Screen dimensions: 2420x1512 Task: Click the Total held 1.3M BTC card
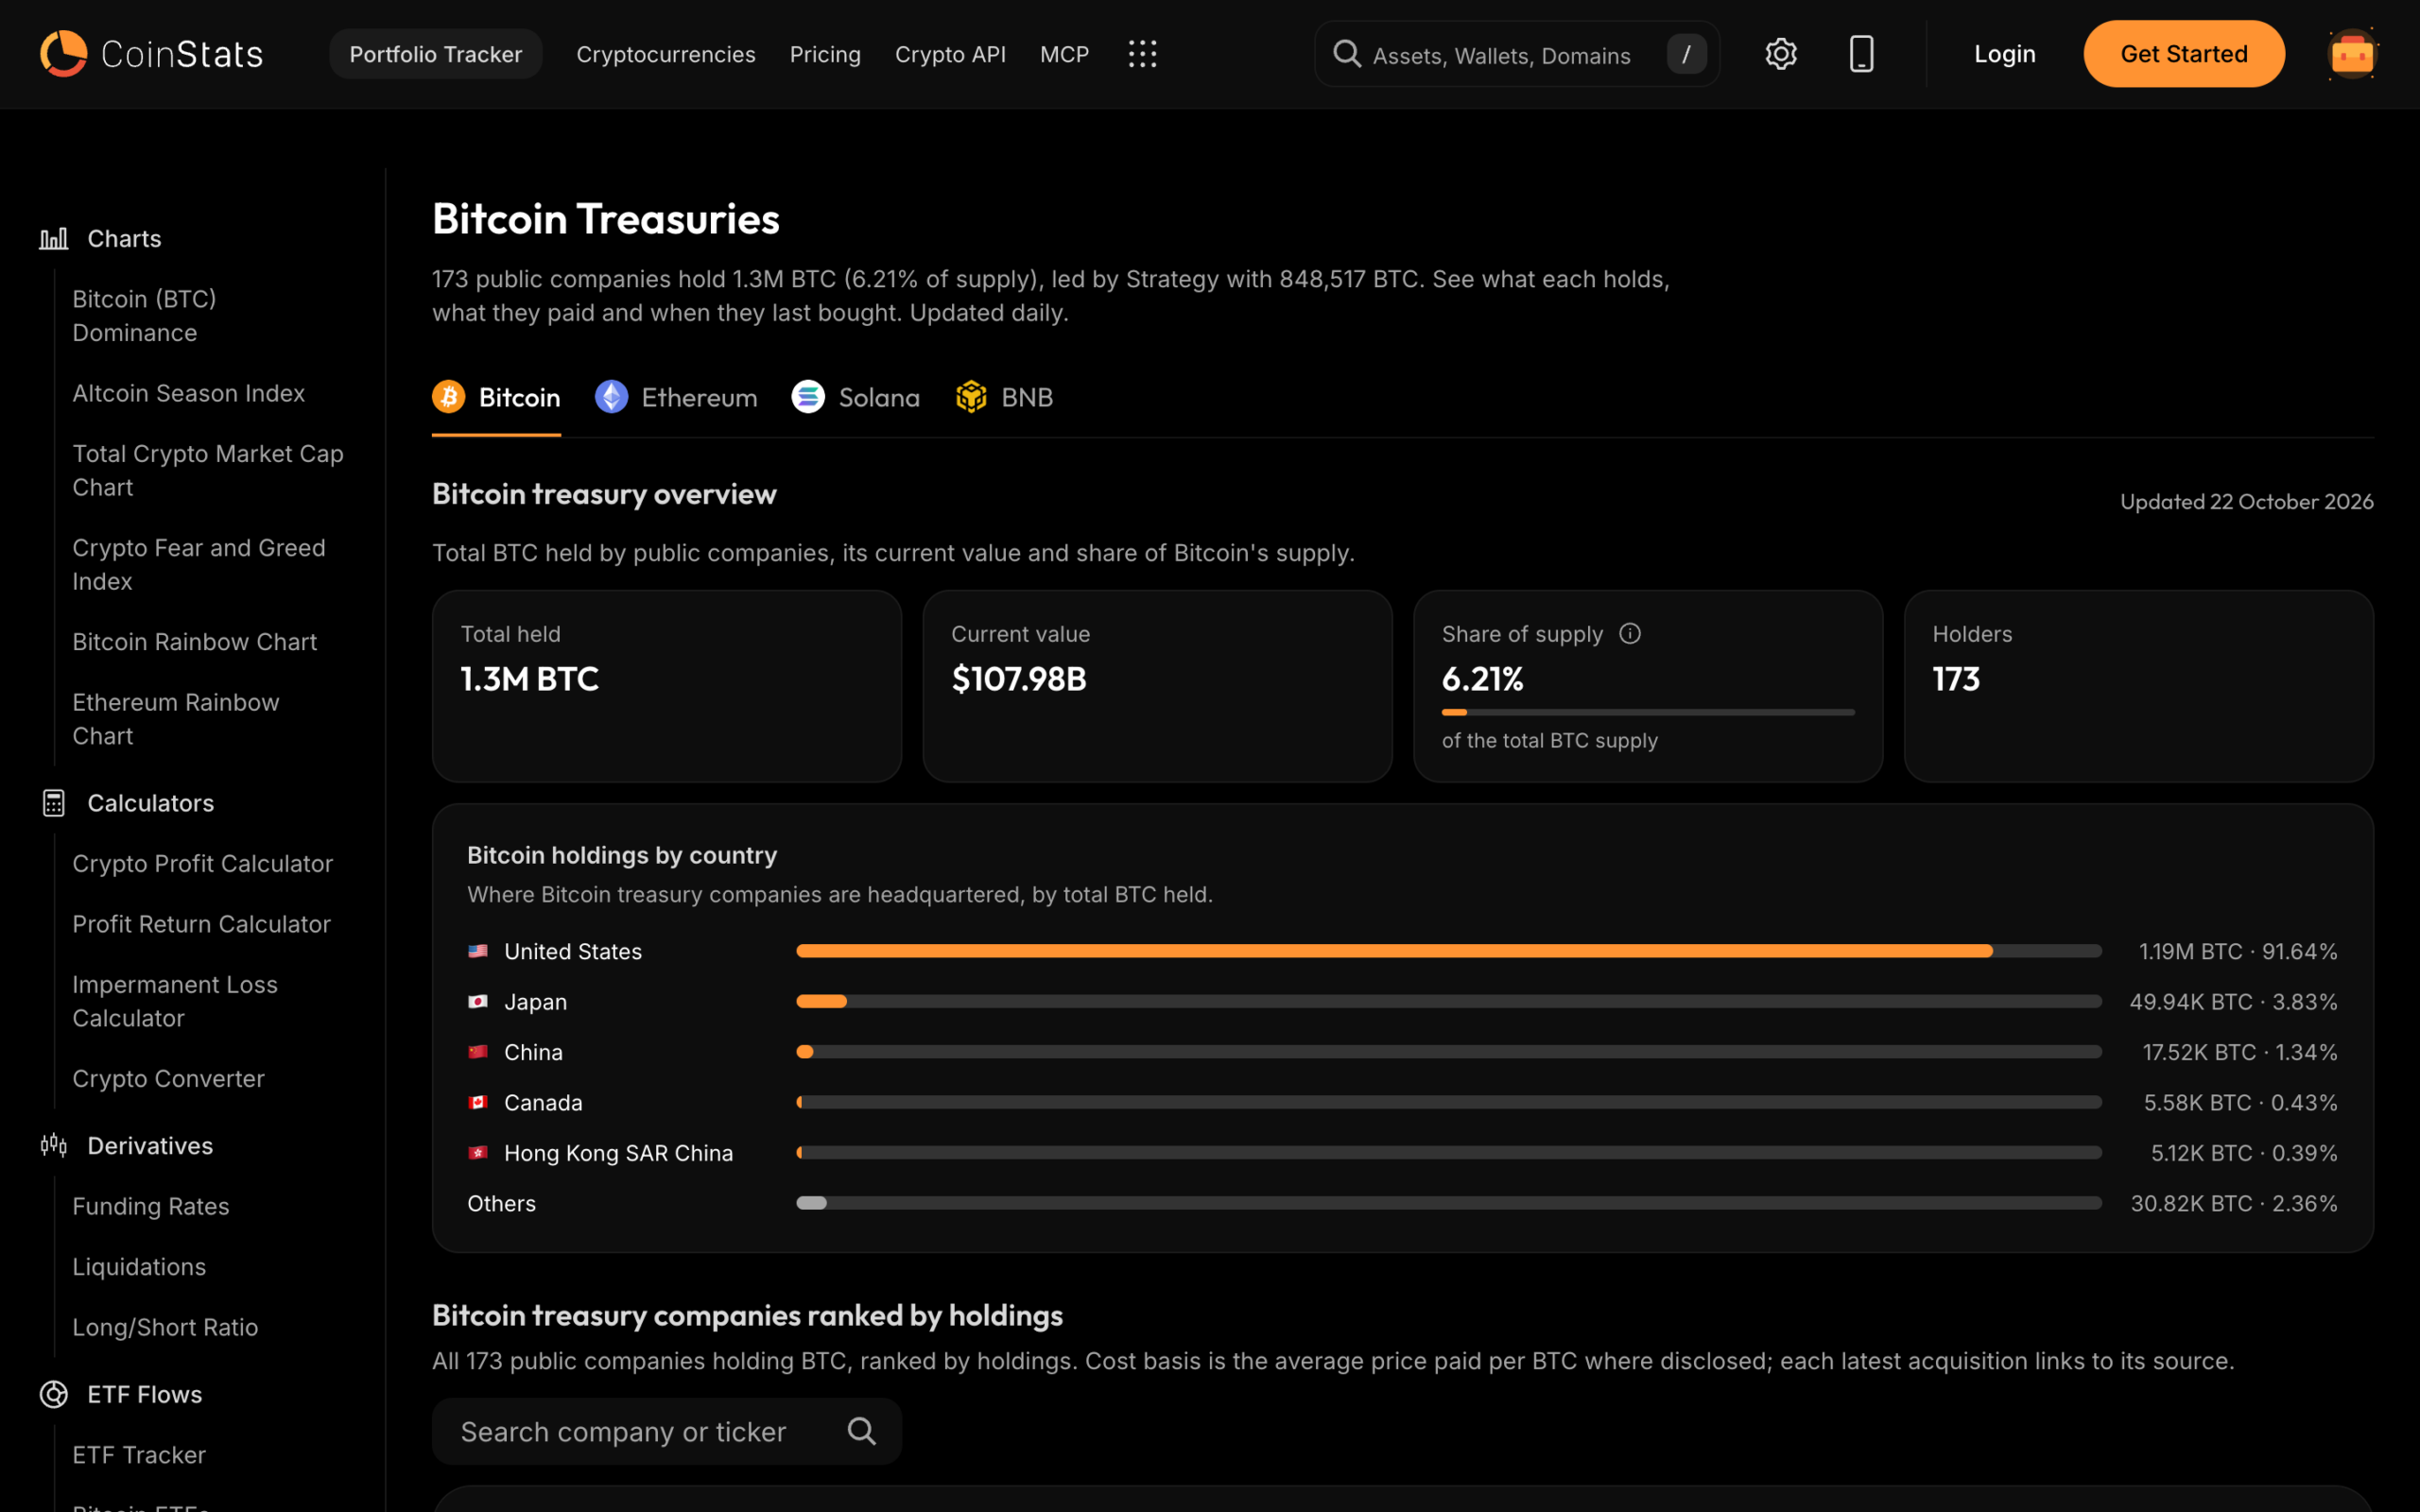click(667, 686)
